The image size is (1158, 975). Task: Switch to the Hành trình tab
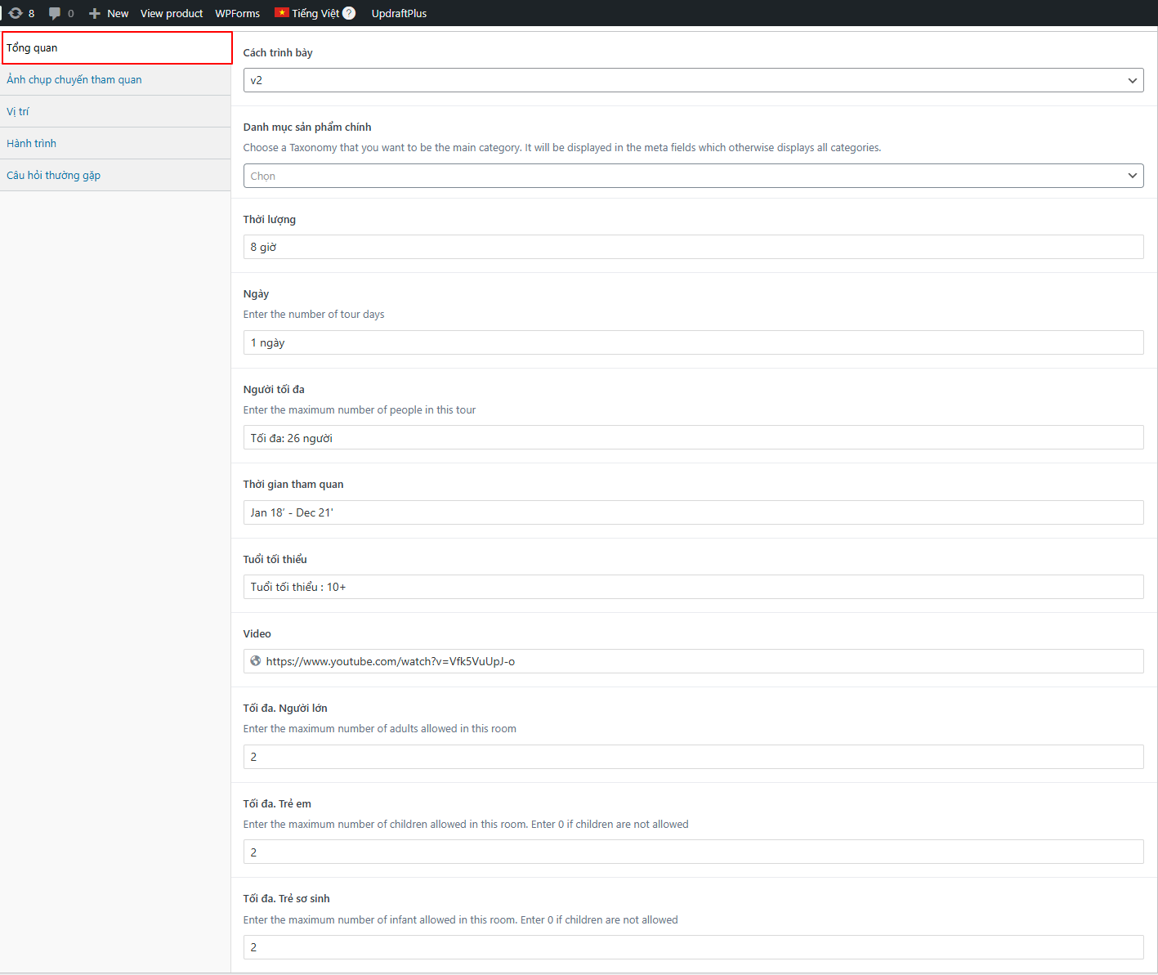coord(115,143)
